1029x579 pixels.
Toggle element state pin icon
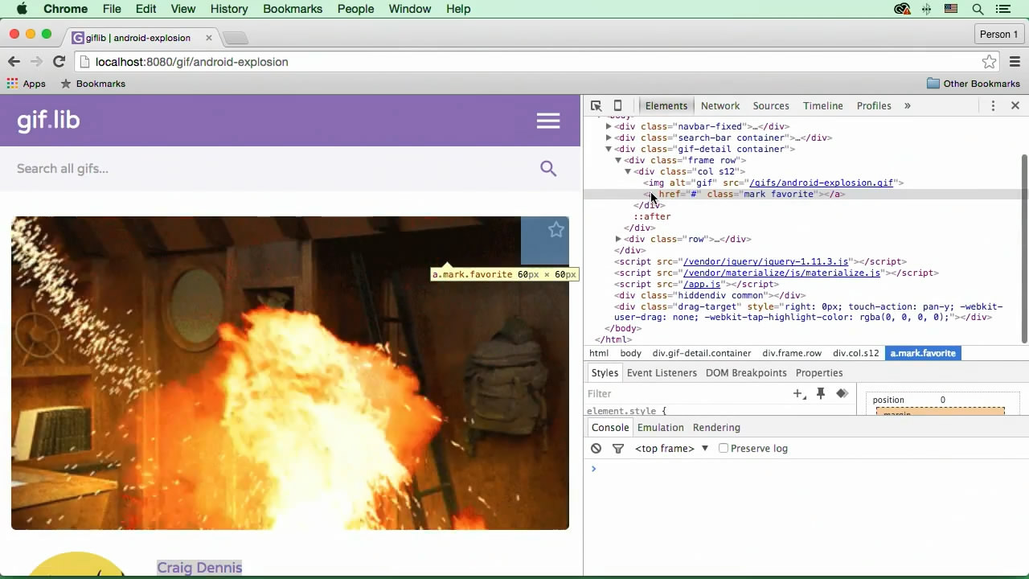[821, 393]
